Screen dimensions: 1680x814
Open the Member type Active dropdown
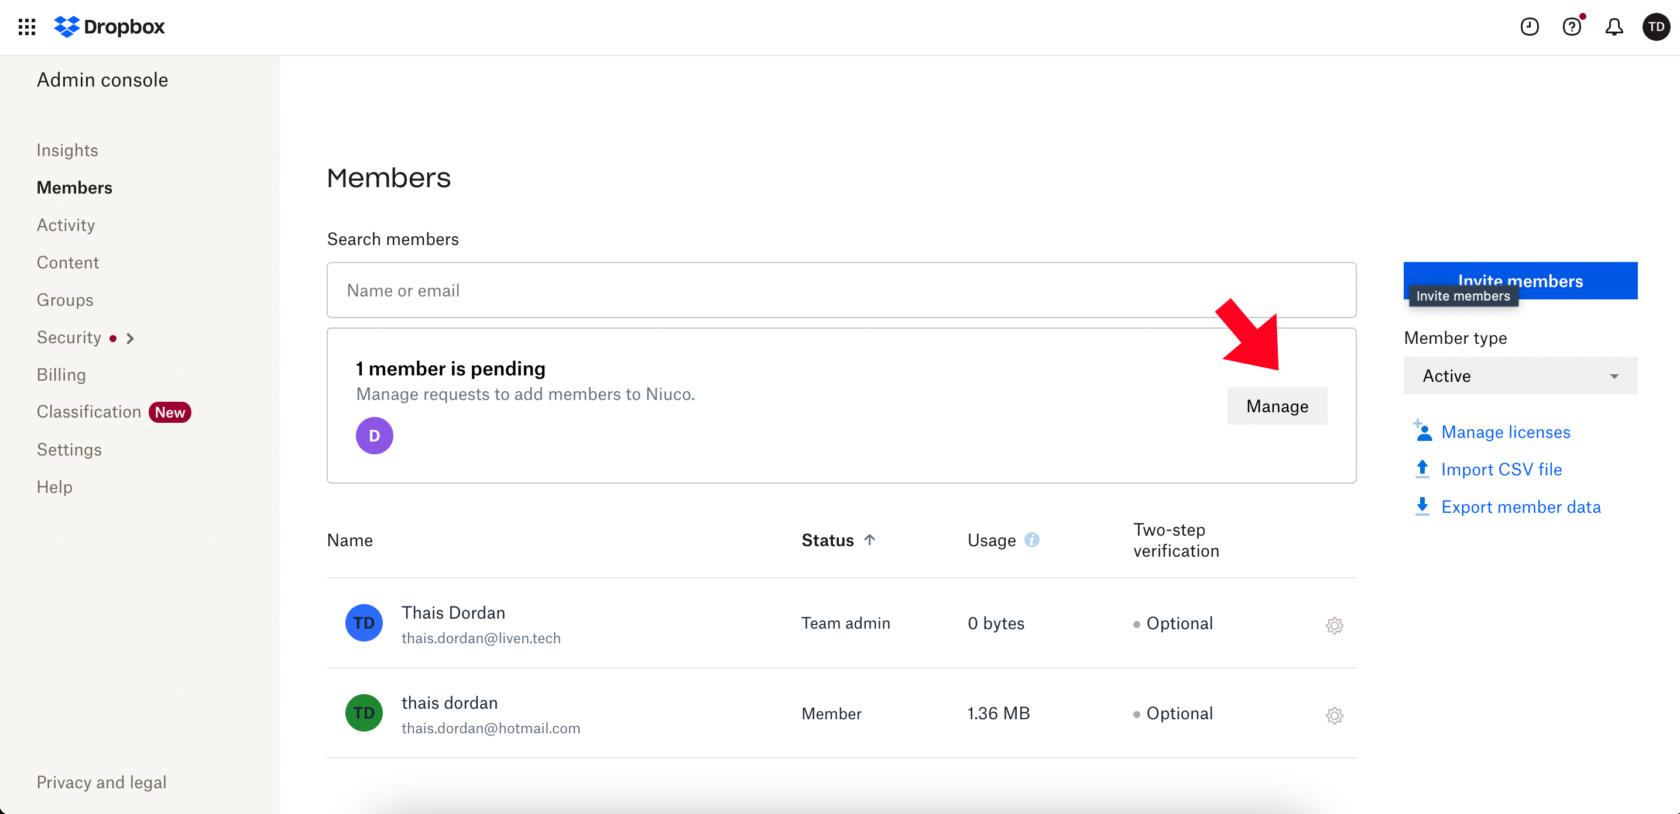tap(1520, 375)
